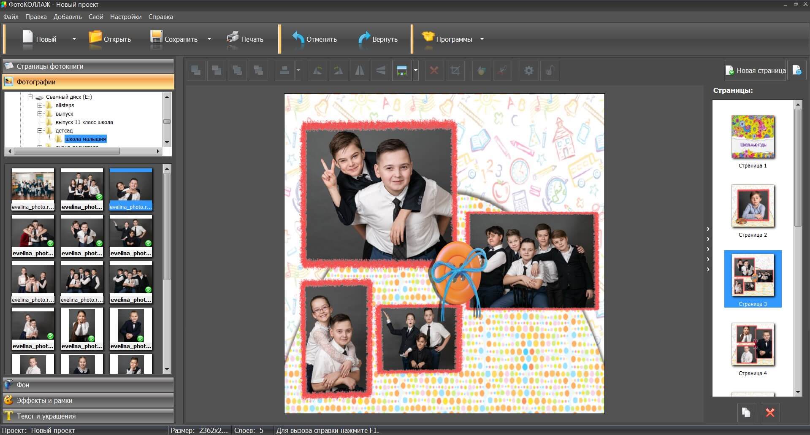Open the Правка menu
Viewport: 810px width, 435px height.
coord(36,17)
